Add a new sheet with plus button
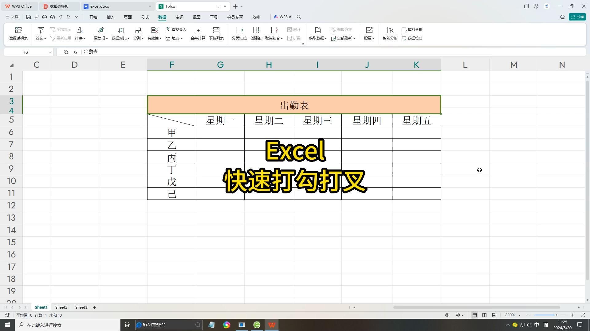 click(95, 307)
